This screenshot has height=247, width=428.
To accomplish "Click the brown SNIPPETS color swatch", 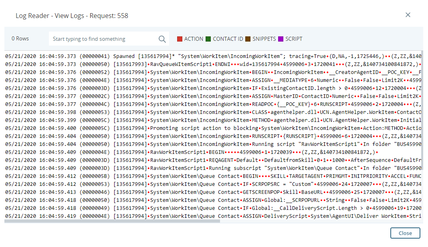I will pyautogui.click(x=248, y=39).
